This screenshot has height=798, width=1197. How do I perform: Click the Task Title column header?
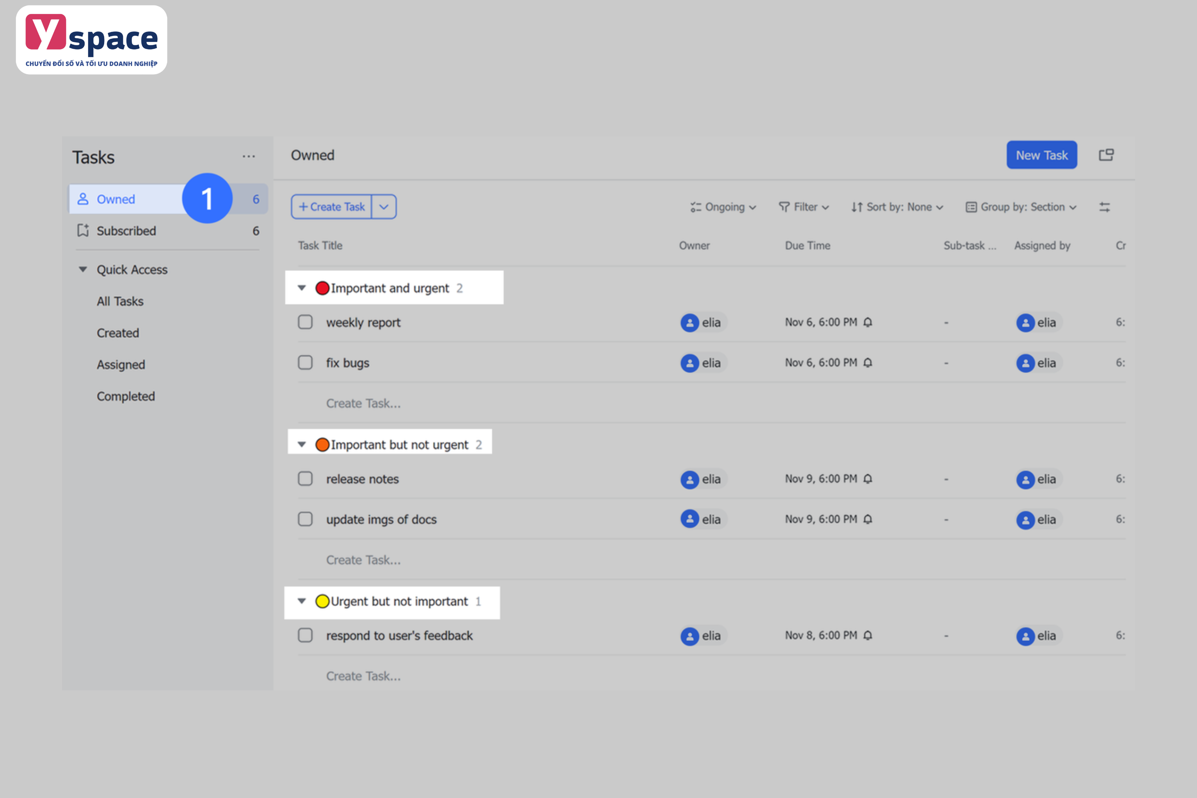point(320,245)
